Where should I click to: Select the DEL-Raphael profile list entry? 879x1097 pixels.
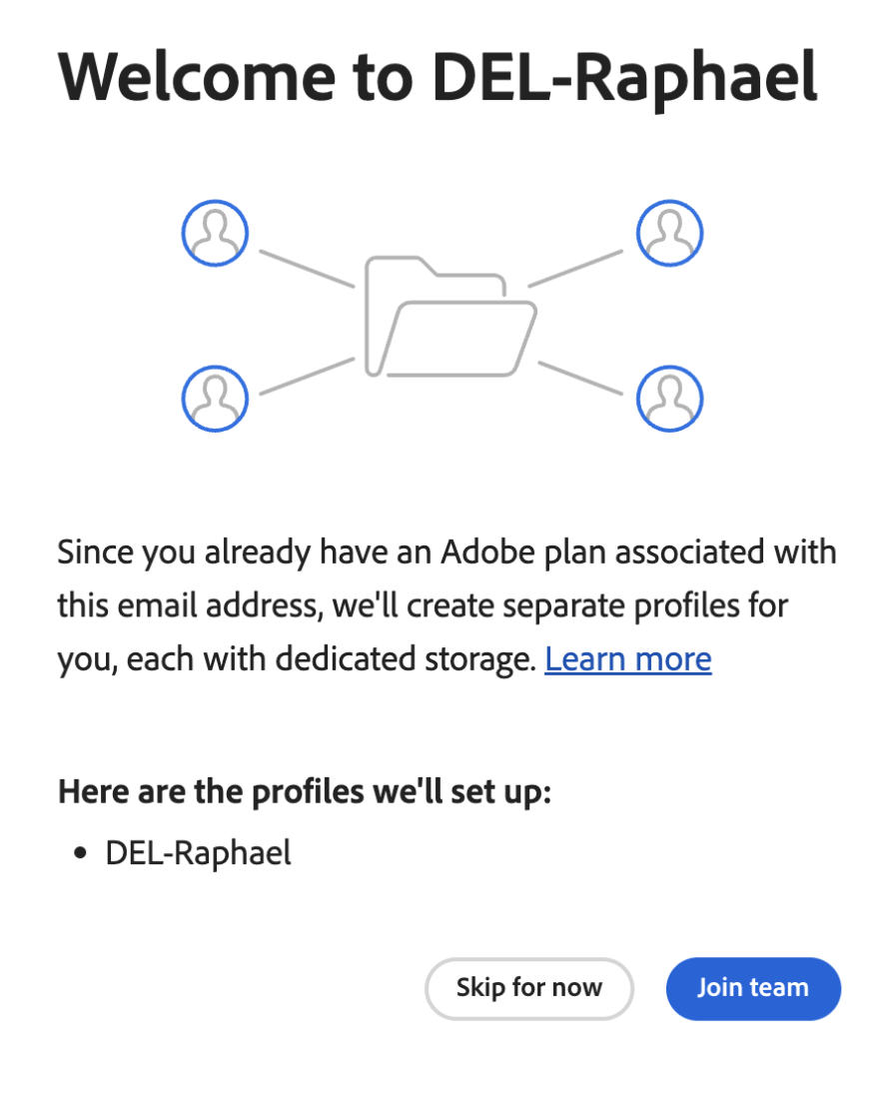(x=198, y=853)
